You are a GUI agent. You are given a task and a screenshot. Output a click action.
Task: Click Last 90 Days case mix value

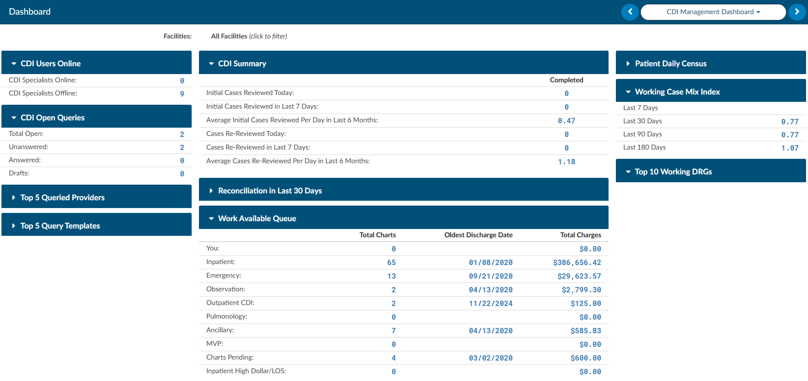[789, 135]
